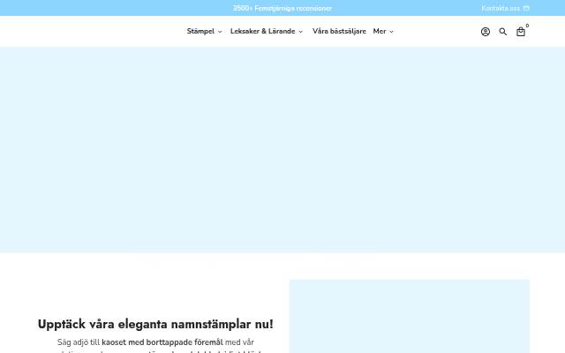Expand the Mer menu chevron

391,32
